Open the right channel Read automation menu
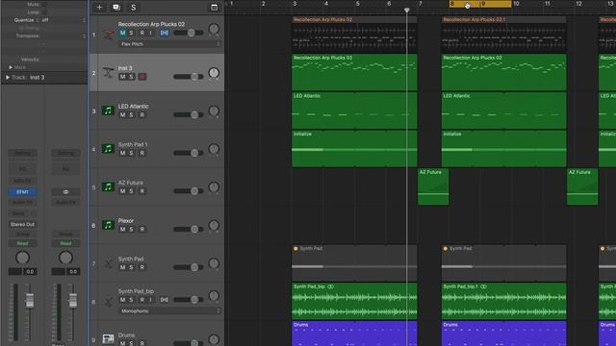The image size is (616, 346). pyautogui.click(x=65, y=243)
